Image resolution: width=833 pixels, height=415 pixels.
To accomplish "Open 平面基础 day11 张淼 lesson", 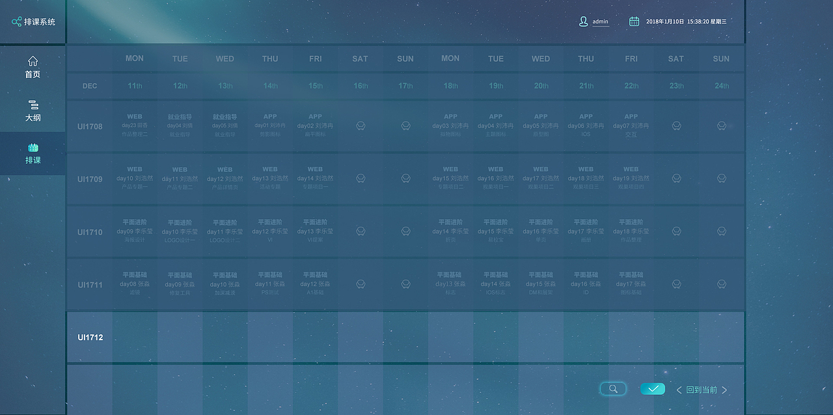I will tap(270, 284).
